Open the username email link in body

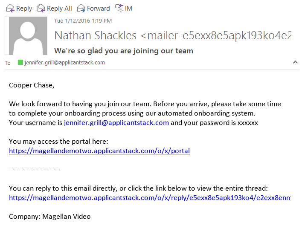pyautogui.click(x=116, y=123)
